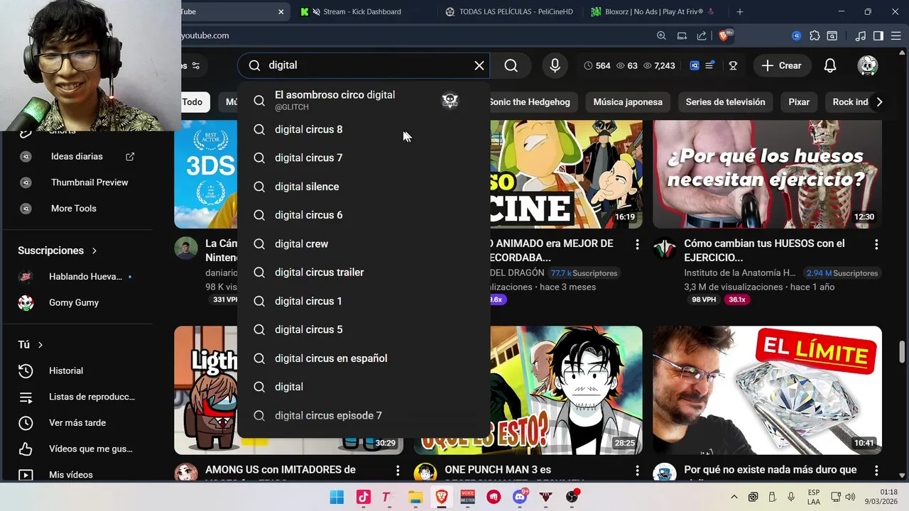
Task: Select the digital silence suggestion
Action: coord(364,187)
